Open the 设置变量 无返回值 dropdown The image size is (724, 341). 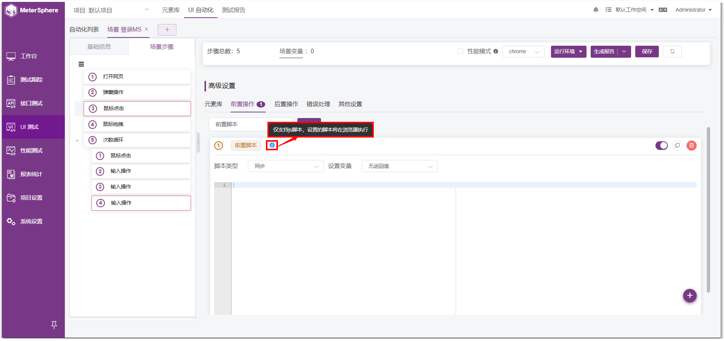coord(400,166)
